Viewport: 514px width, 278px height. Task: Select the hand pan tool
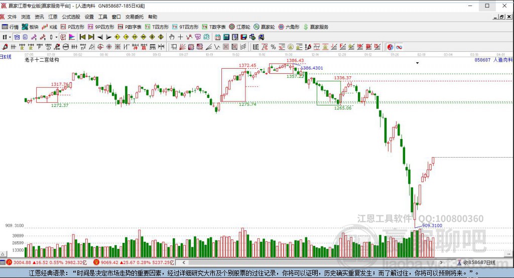tap(172, 37)
